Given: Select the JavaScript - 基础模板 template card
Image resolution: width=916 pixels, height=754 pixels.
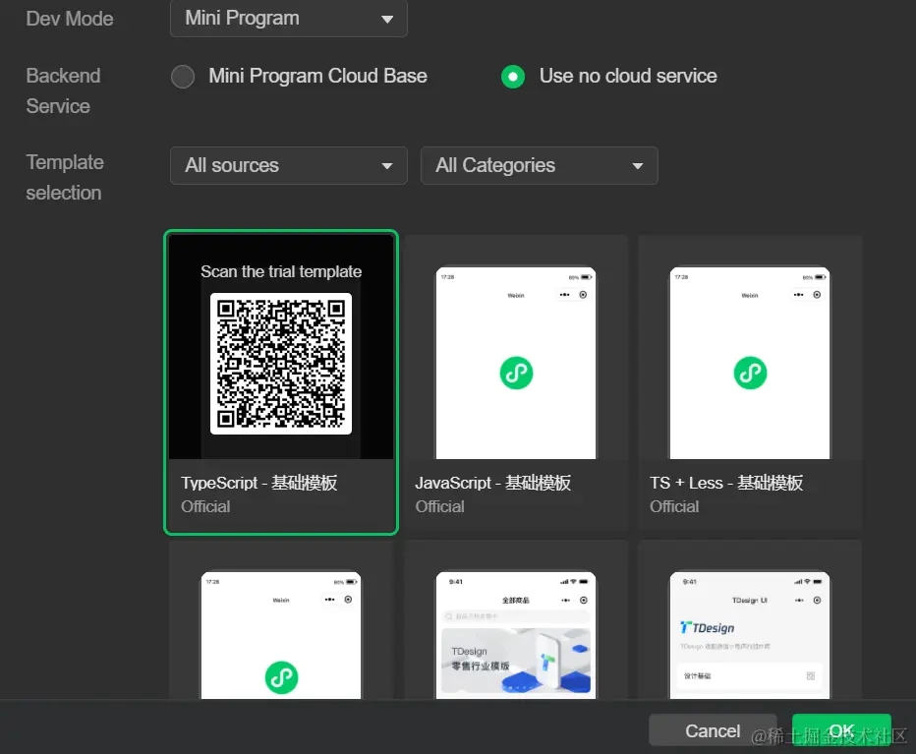Looking at the screenshot, I should (x=516, y=382).
